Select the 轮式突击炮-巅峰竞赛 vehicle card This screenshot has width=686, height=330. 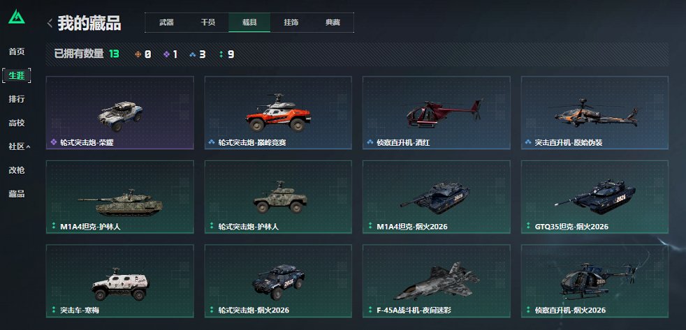278,113
